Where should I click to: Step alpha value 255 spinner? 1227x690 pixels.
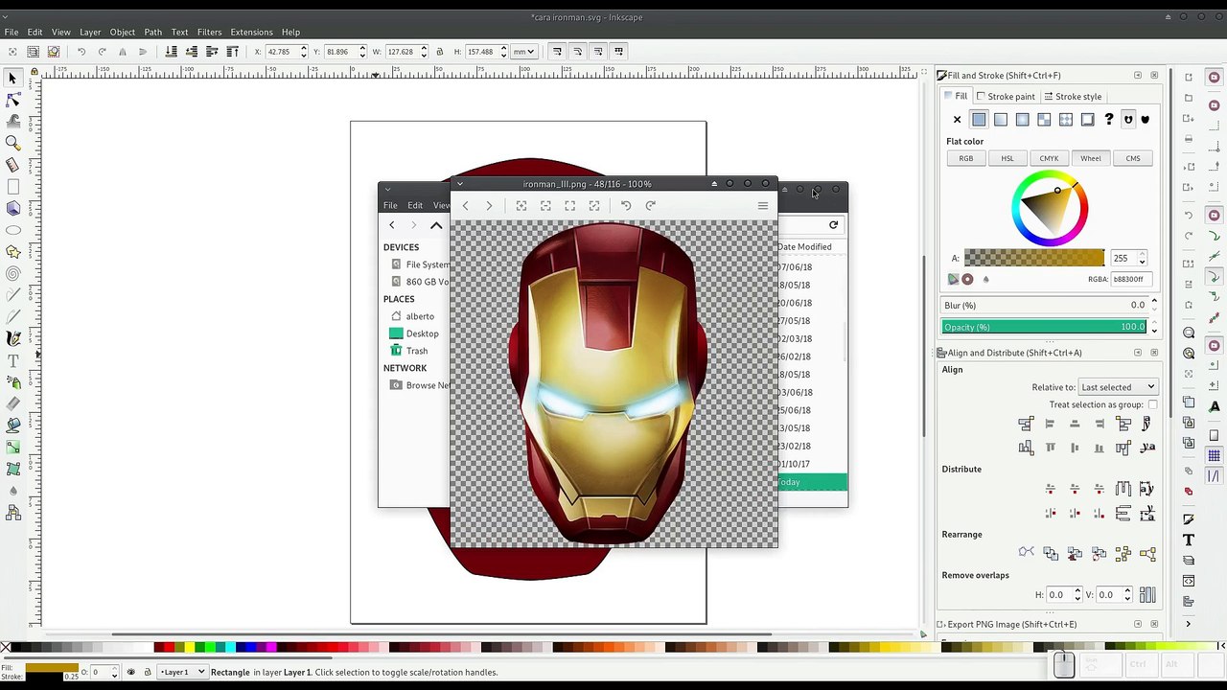1142,259
